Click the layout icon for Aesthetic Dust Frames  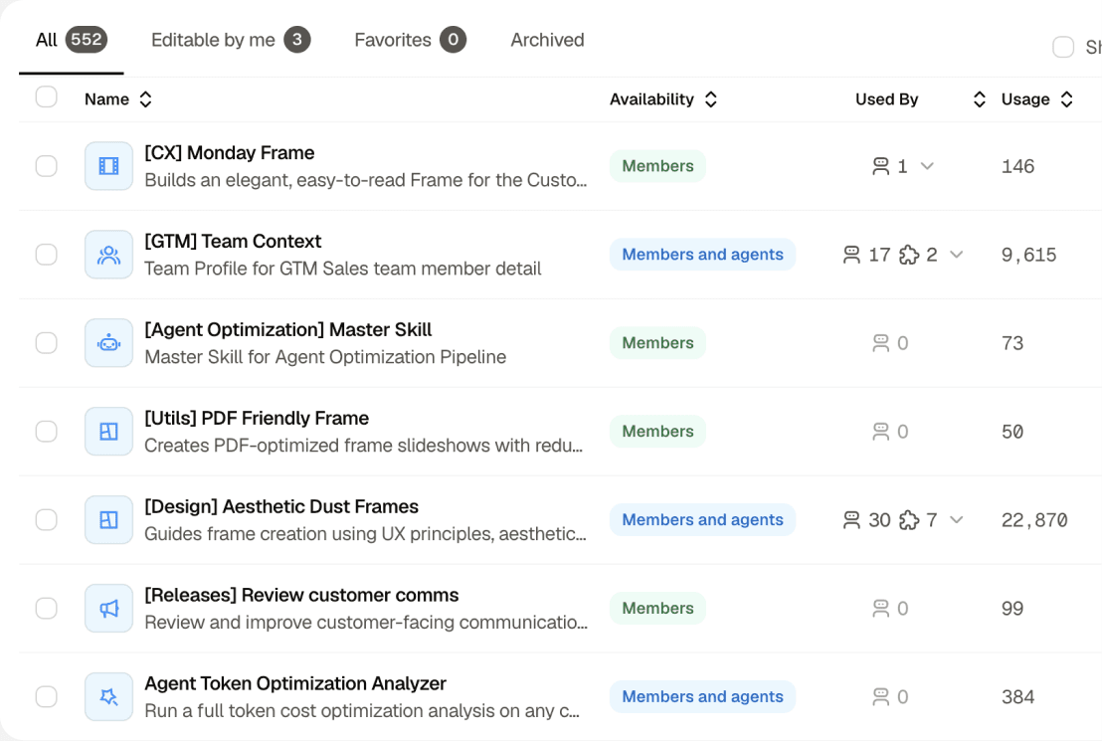point(109,519)
